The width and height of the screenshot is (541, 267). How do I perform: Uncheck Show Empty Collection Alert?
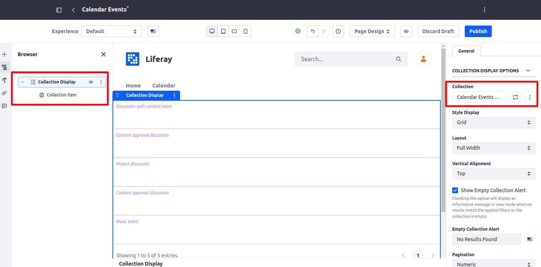455,190
